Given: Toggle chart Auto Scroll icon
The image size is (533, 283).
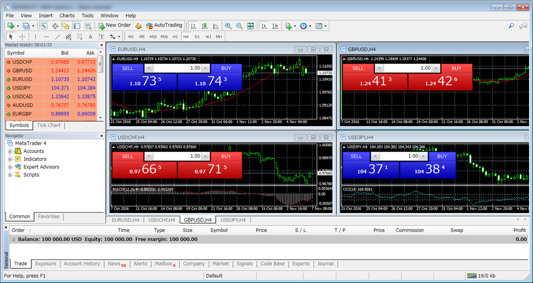Looking at the screenshot, I should point(264,26).
